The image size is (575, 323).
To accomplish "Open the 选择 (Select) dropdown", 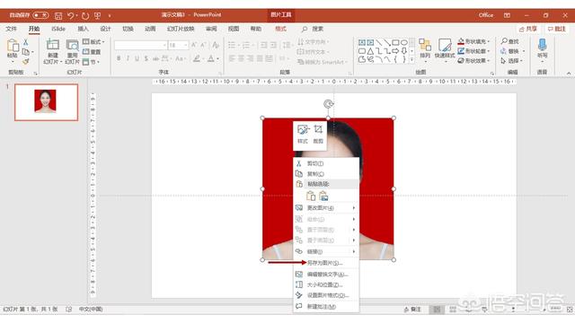I will 511,60.
